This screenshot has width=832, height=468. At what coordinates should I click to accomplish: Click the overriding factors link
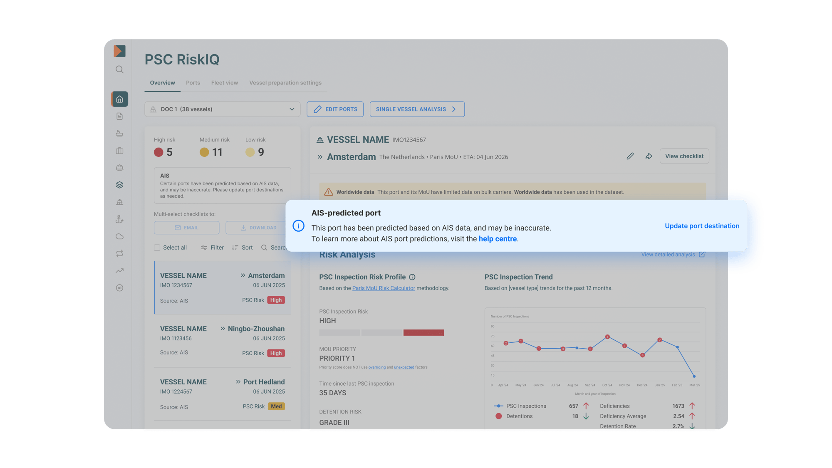point(377,367)
